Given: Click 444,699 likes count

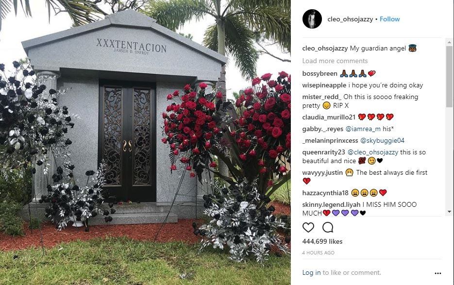Looking at the screenshot, I should pyautogui.click(x=322, y=241).
